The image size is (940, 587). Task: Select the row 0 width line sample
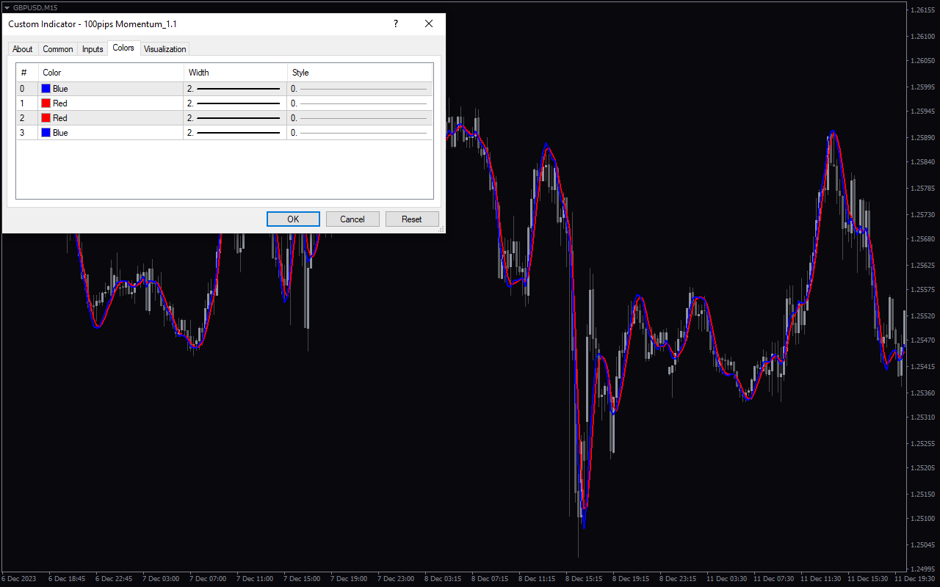tap(239, 89)
